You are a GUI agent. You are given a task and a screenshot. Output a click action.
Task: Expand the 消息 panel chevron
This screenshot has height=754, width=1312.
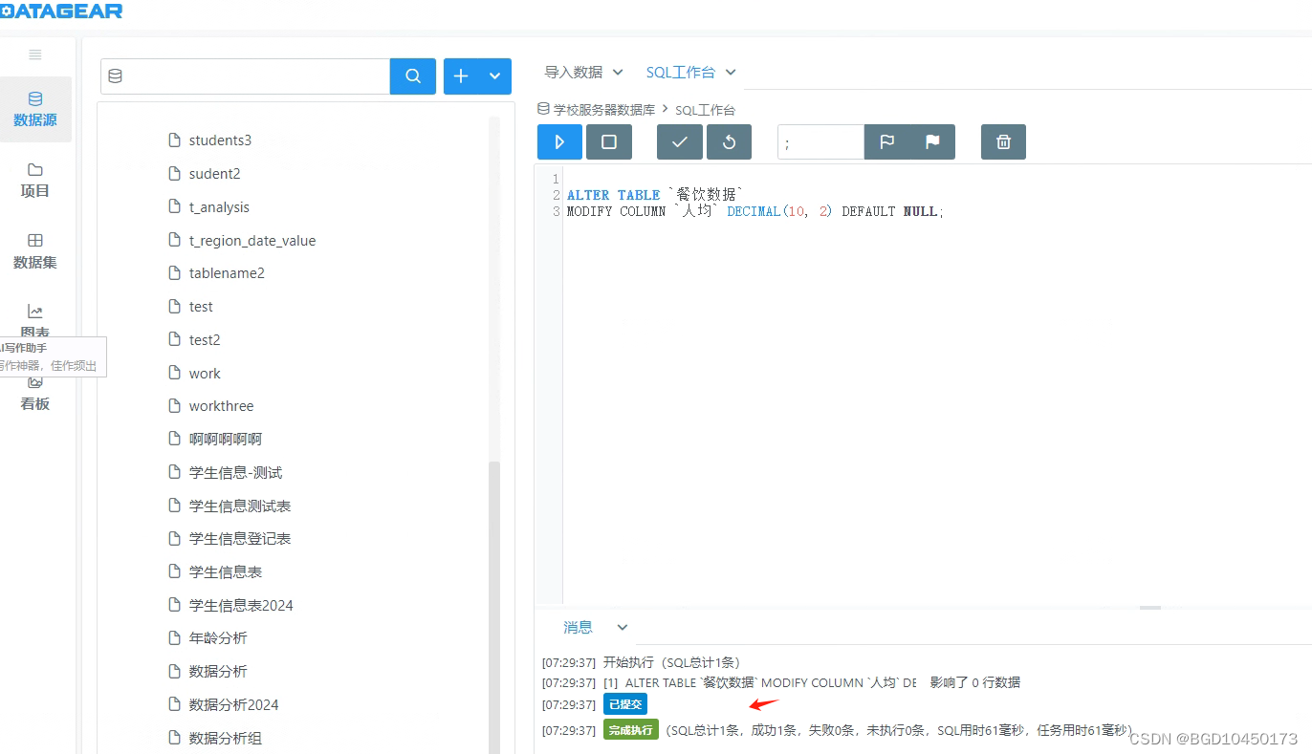[622, 627]
